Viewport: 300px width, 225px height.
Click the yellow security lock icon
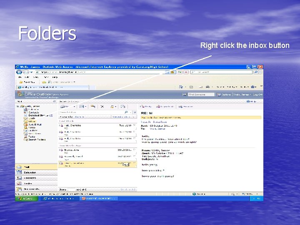[172, 72]
